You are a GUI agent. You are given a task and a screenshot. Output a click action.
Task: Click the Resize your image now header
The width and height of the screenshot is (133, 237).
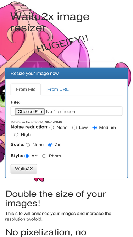(34, 74)
